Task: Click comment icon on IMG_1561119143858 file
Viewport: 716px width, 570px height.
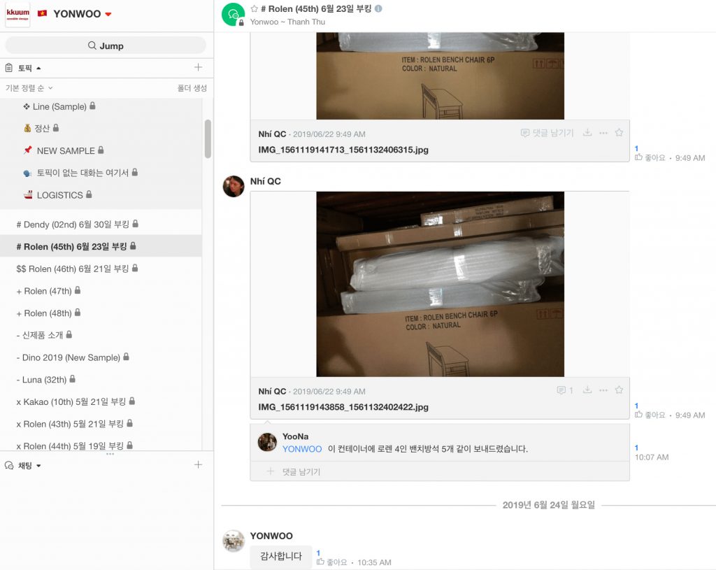Action: pyautogui.click(x=564, y=390)
